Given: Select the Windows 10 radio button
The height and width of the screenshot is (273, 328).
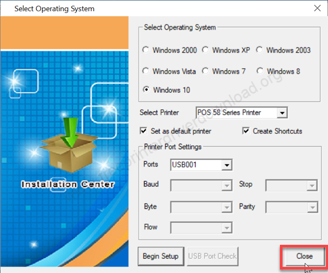Looking at the screenshot, I should pyautogui.click(x=146, y=90).
